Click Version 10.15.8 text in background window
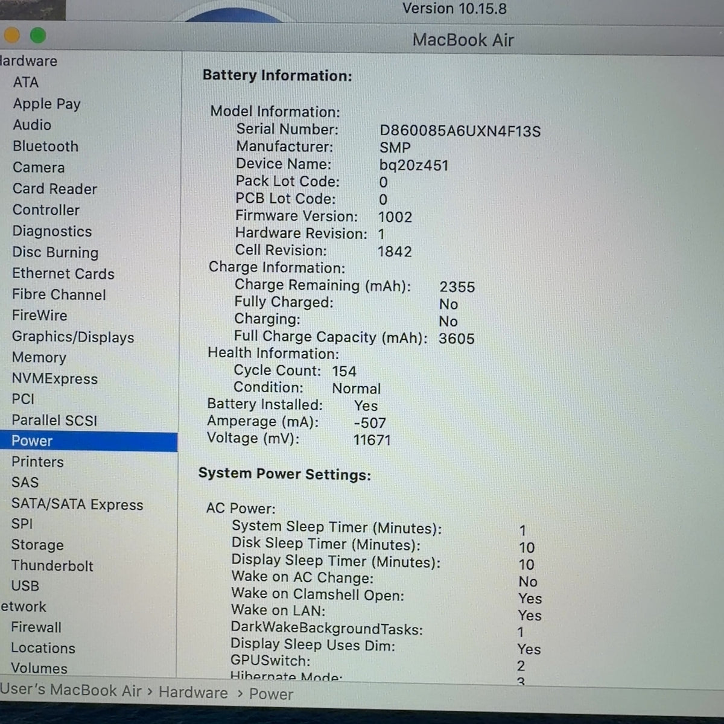The width and height of the screenshot is (724, 724). pyautogui.click(x=454, y=8)
